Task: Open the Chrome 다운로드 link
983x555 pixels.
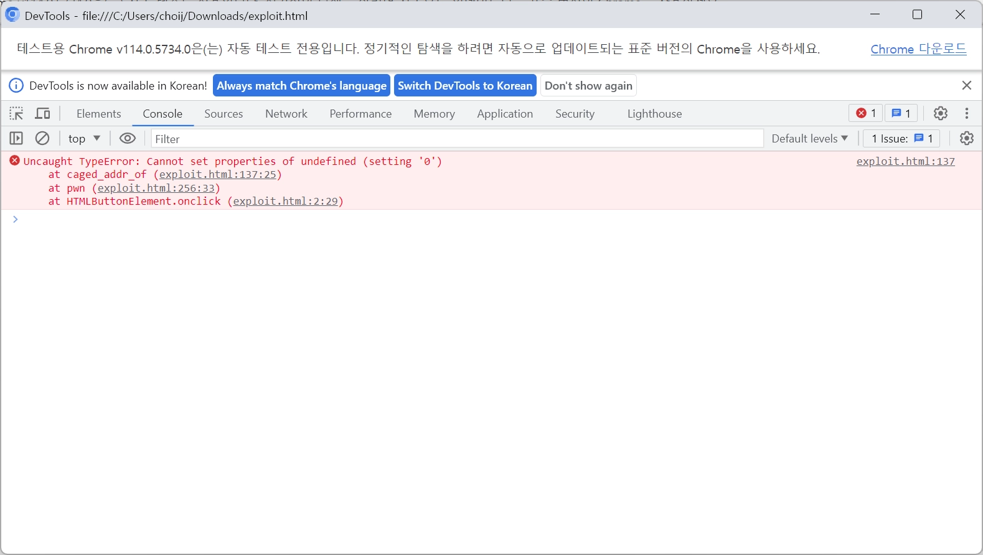Action: point(918,49)
